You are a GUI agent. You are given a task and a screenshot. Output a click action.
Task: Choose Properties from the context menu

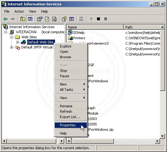point(71,125)
